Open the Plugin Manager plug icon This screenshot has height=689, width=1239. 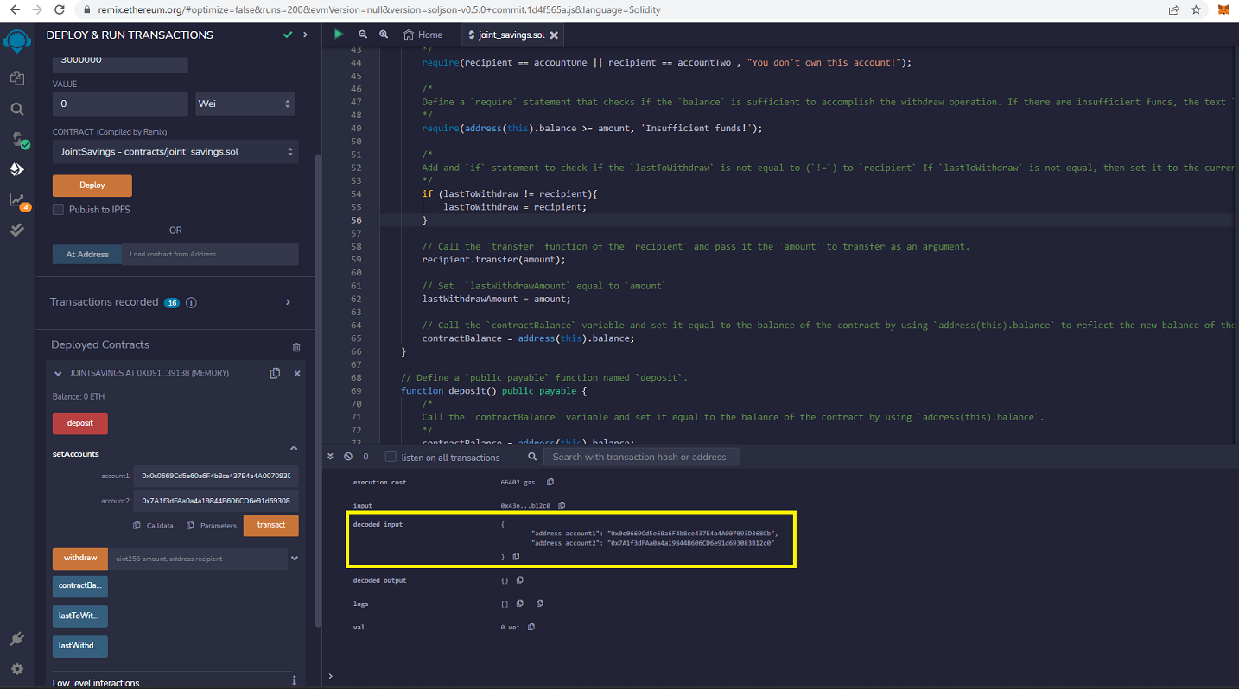tap(16, 640)
